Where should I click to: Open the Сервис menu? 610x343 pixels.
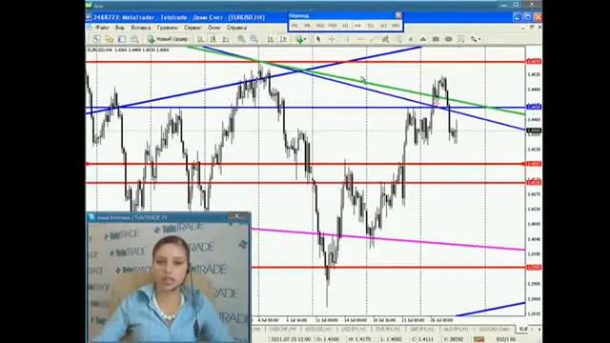(193, 28)
